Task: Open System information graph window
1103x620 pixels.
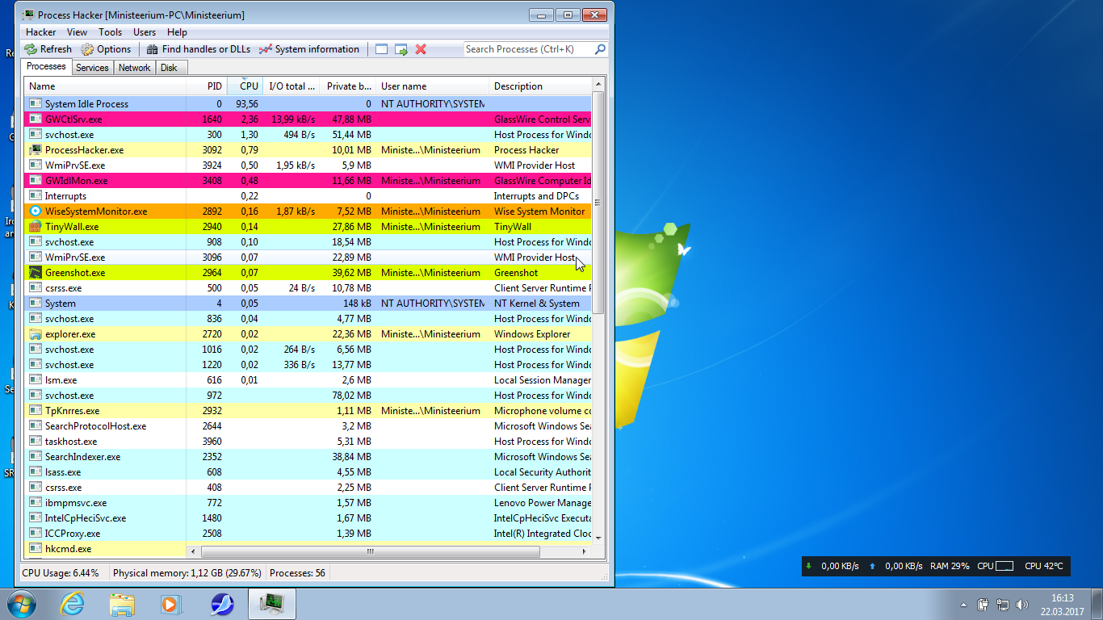Action: coord(308,49)
